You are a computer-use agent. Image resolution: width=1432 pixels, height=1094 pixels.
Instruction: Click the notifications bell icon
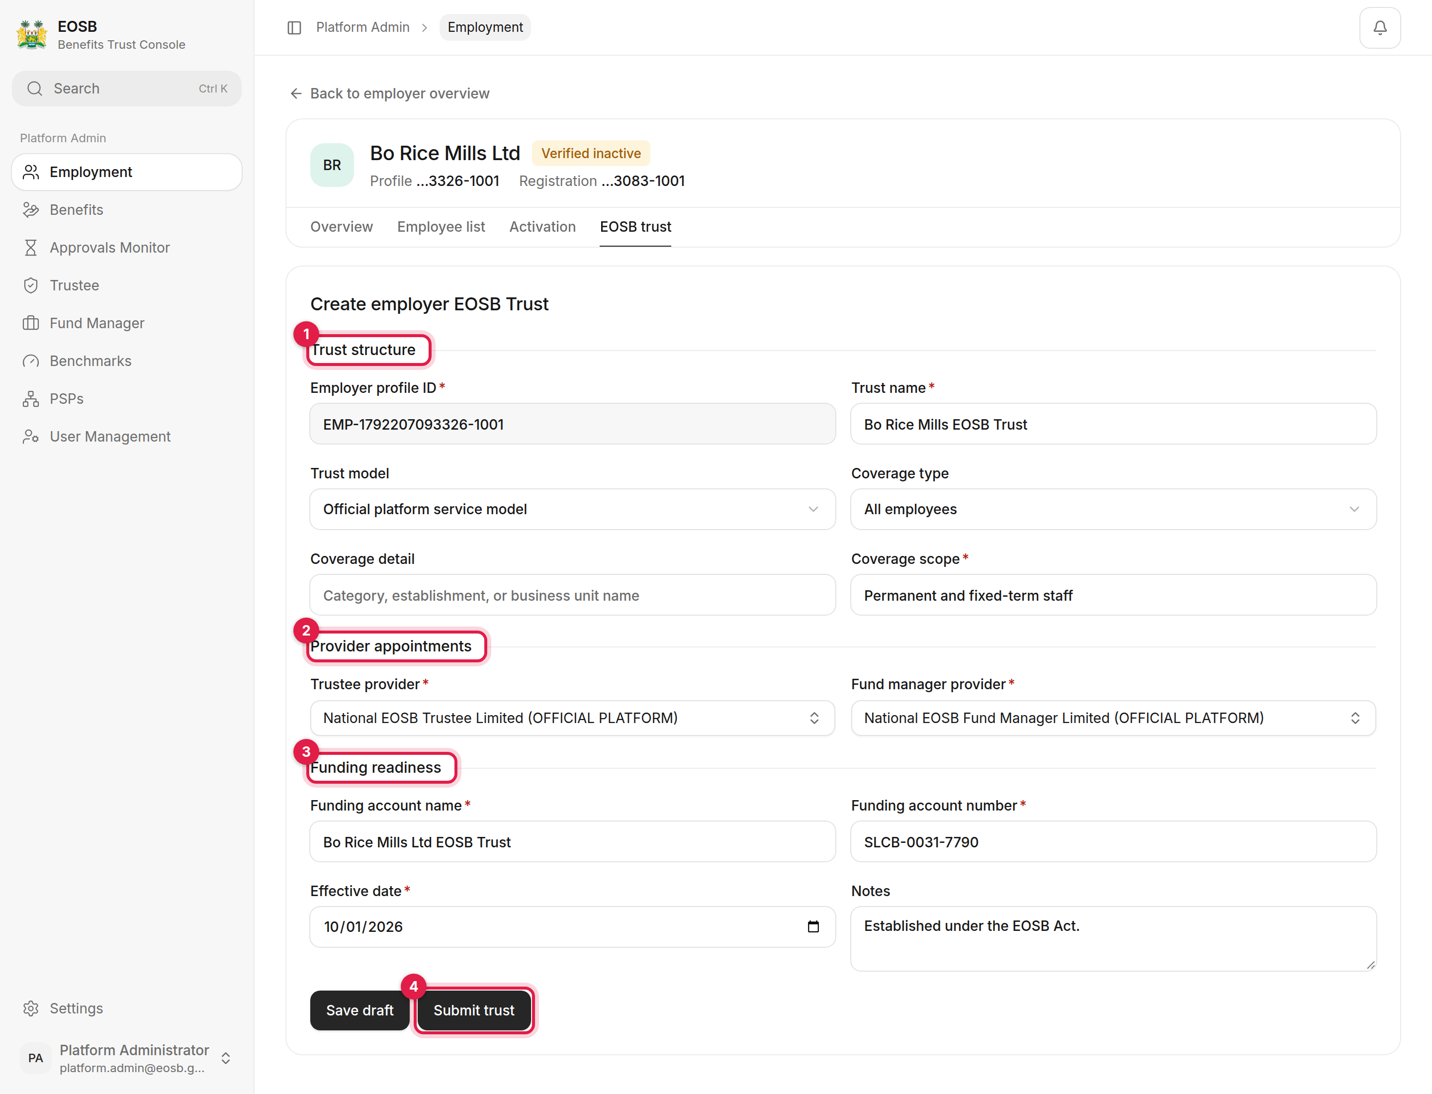click(x=1379, y=27)
